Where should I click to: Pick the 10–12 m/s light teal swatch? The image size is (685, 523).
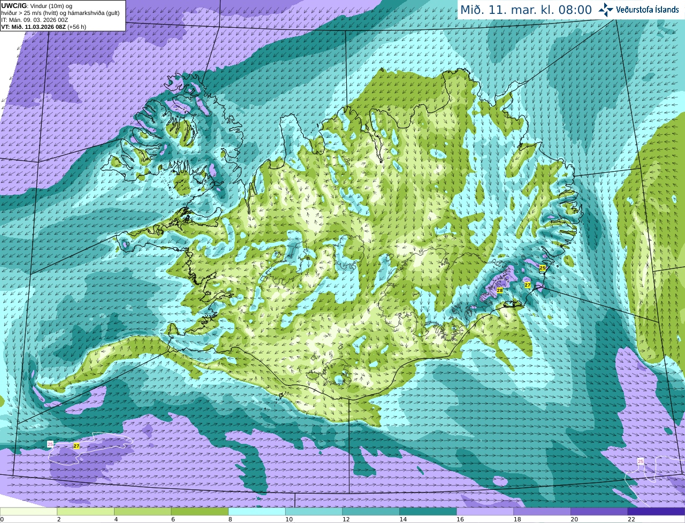(314, 512)
